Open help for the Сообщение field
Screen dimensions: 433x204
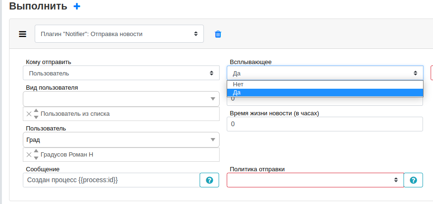[x=209, y=180]
